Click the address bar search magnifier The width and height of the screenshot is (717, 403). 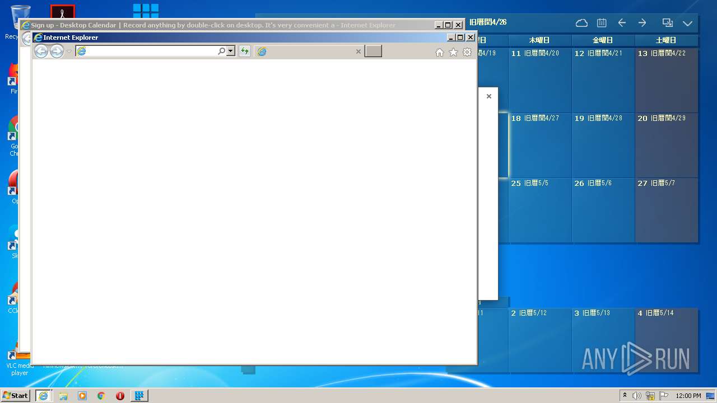222,51
